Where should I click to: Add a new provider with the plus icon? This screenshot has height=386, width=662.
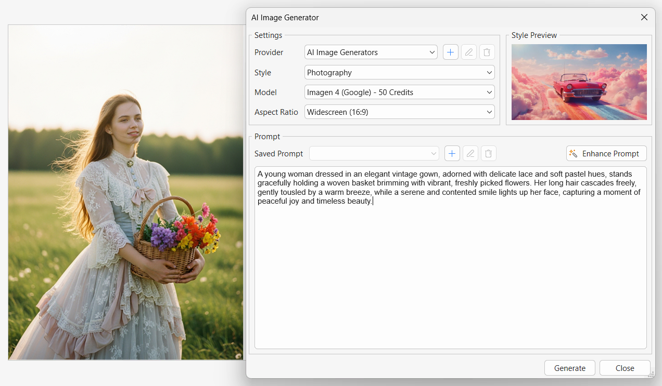click(x=450, y=52)
